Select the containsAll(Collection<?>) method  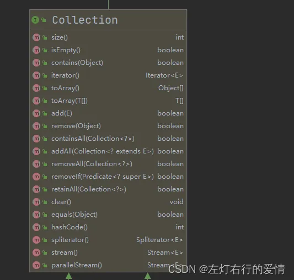point(108,139)
